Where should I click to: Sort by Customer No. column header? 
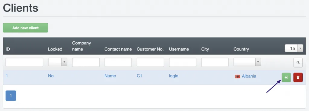150,49
